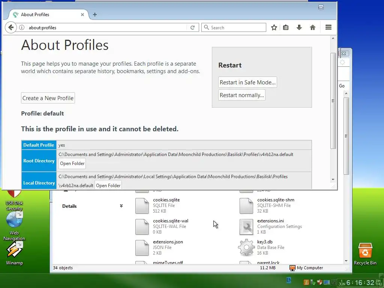
Task: Open a new tab with plus button
Action: pyautogui.click(x=95, y=15)
